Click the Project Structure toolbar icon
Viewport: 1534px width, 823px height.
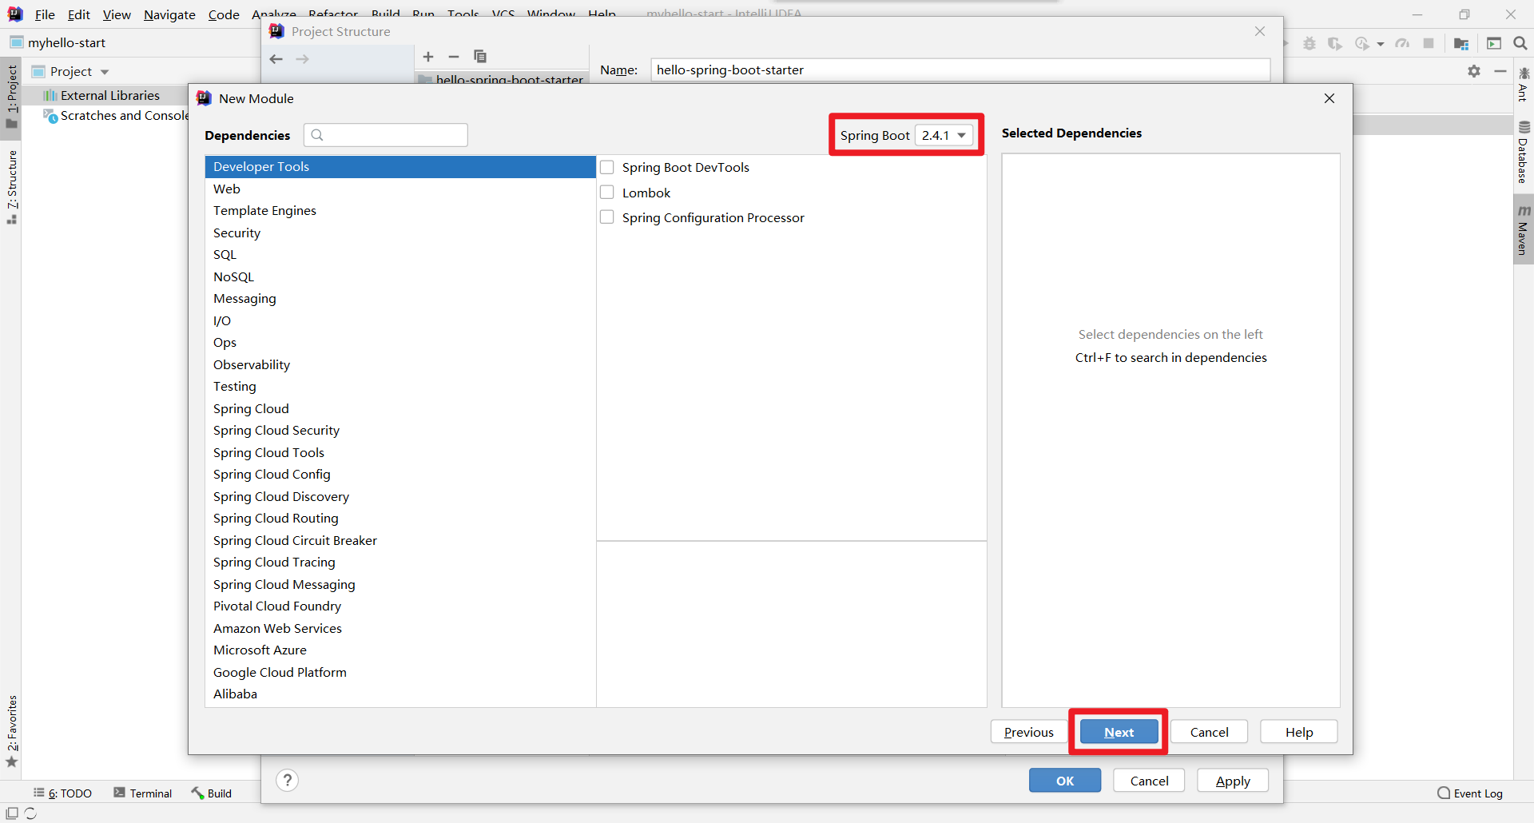tap(1461, 43)
